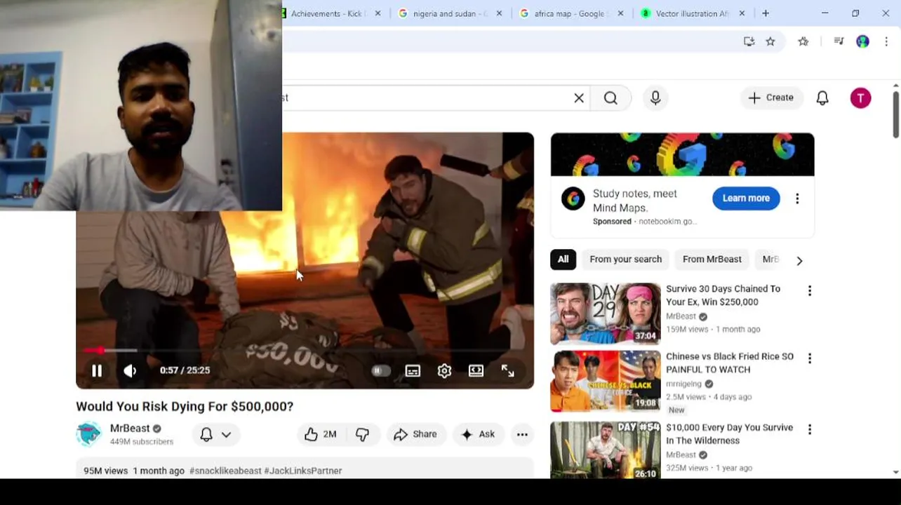901x505 pixels.
Task: Switch to Vector illustration browser tab
Action: tap(692, 13)
